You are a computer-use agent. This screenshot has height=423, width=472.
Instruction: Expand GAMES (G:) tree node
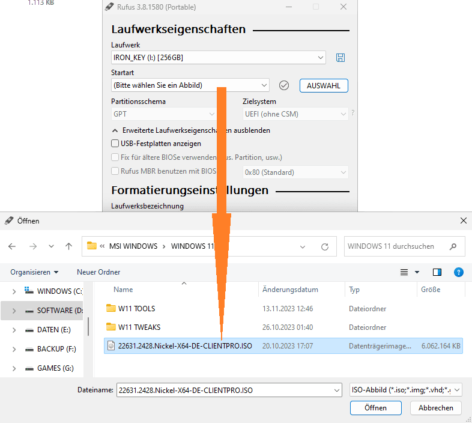point(14,368)
